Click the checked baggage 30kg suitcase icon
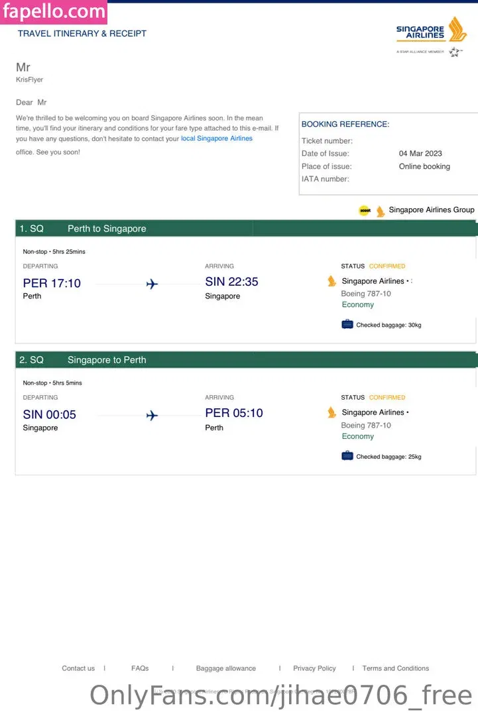The width and height of the screenshot is (478, 716). point(347,324)
